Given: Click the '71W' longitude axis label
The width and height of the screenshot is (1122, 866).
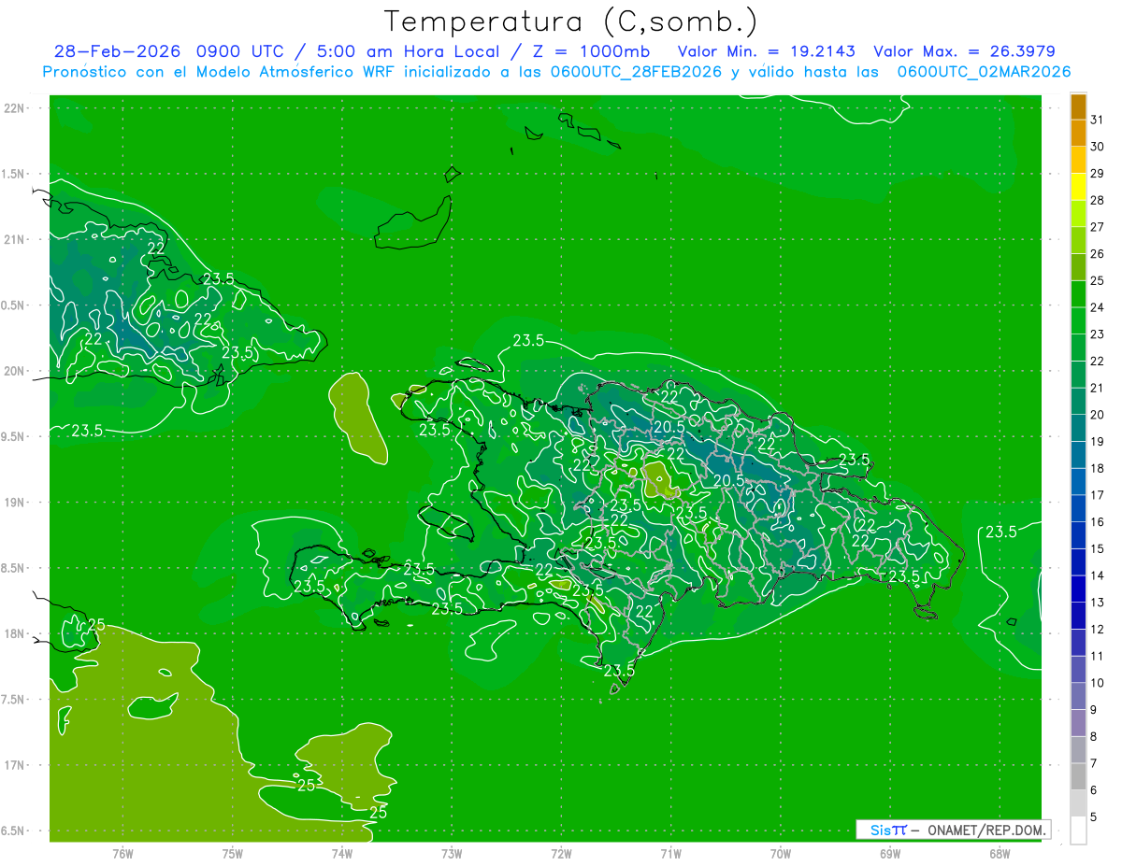Looking at the screenshot, I should (x=671, y=855).
